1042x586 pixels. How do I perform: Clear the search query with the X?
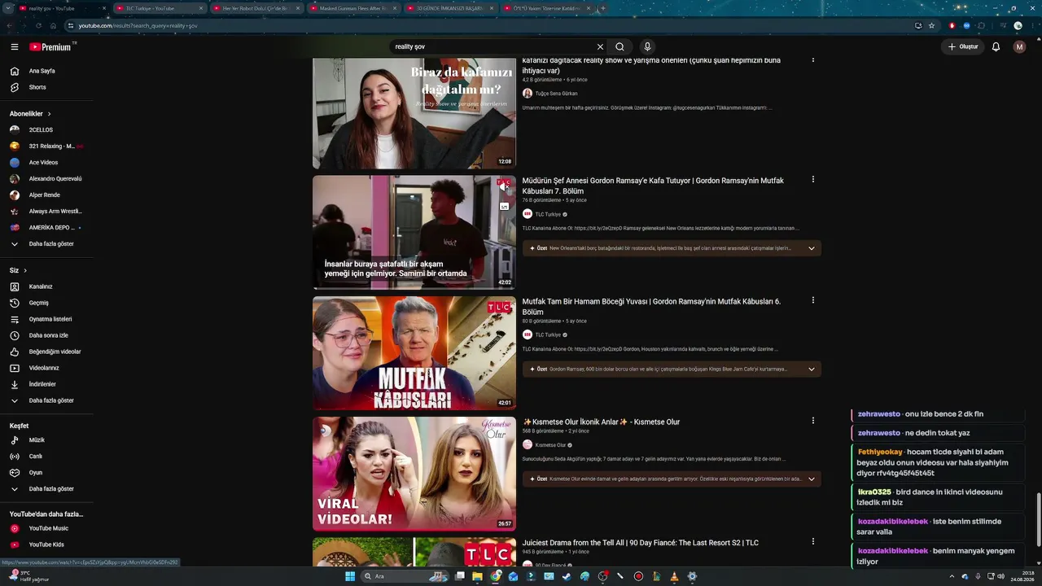[x=600, y=47]
